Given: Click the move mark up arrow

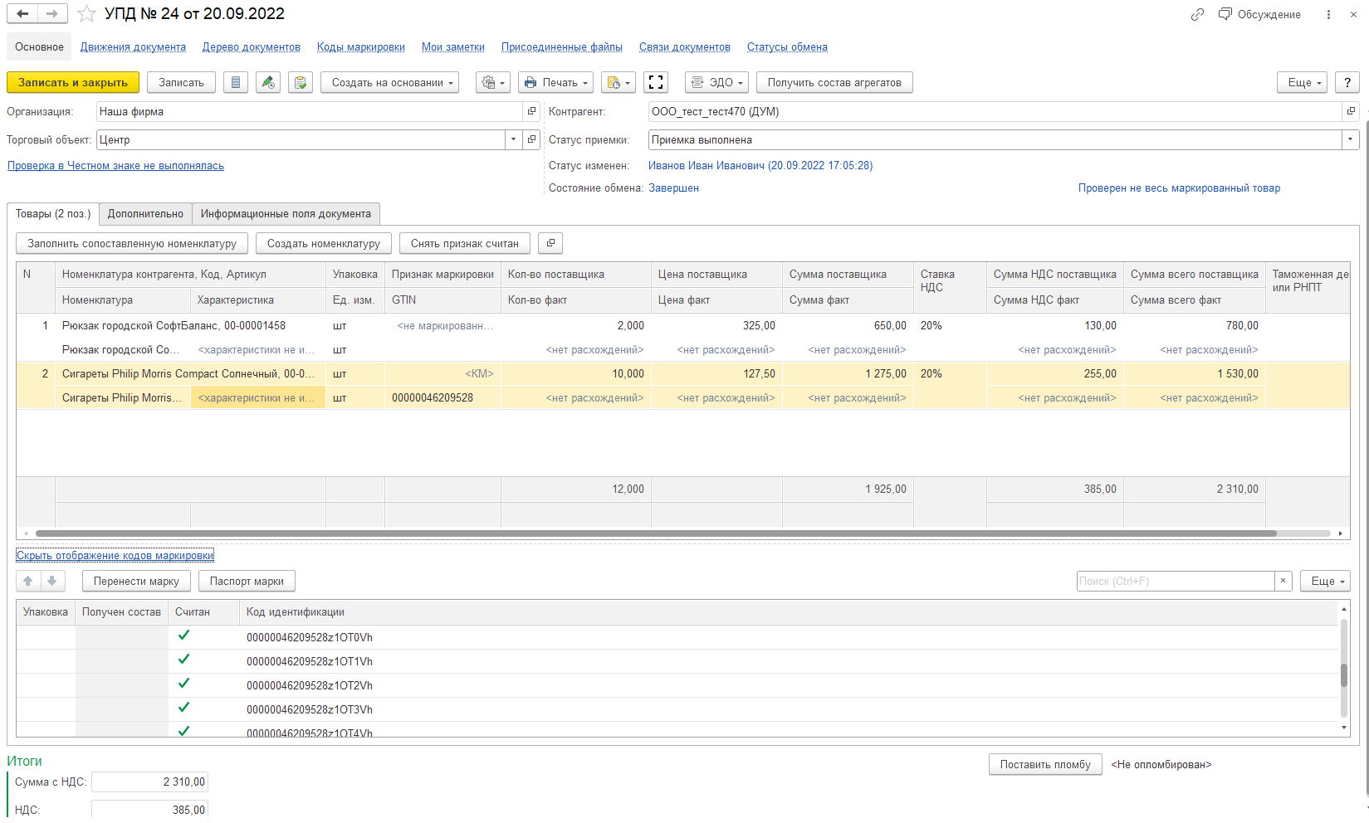Looking at the screenshot, I should click(x=28, y=581).
